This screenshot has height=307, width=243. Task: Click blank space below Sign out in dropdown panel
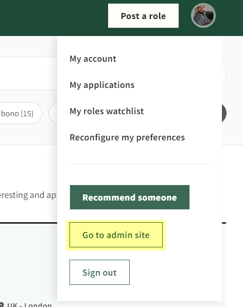(x=140, y=293)
